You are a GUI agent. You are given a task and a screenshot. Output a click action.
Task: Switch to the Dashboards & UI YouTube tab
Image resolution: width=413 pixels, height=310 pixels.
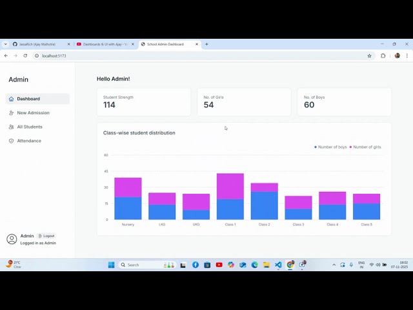tap(105, 45)
